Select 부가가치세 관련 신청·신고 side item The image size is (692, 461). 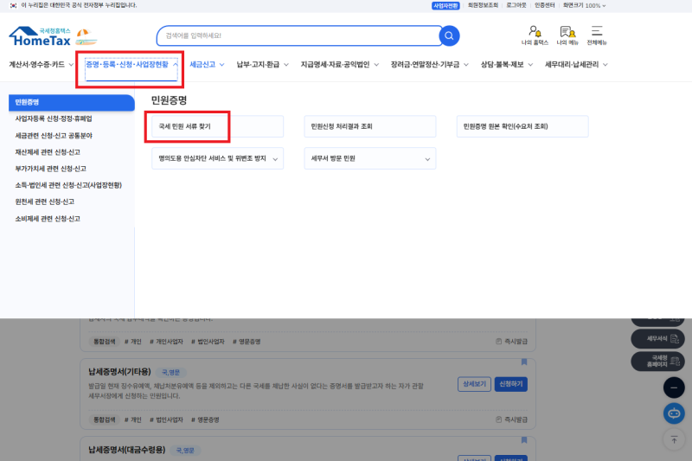pos(50,169)
